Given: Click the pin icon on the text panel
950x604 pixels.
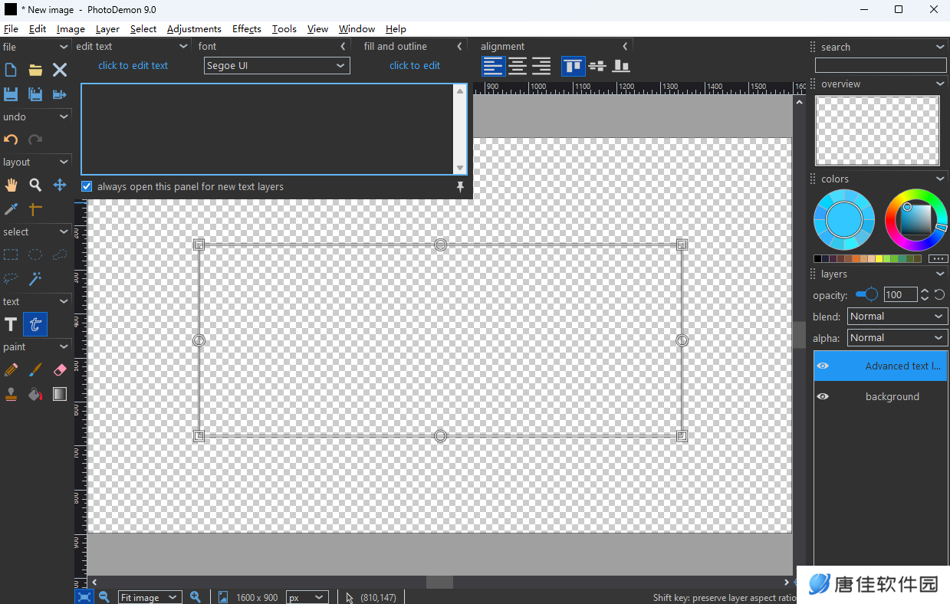Looking at the screenshot, I should 460,187.
